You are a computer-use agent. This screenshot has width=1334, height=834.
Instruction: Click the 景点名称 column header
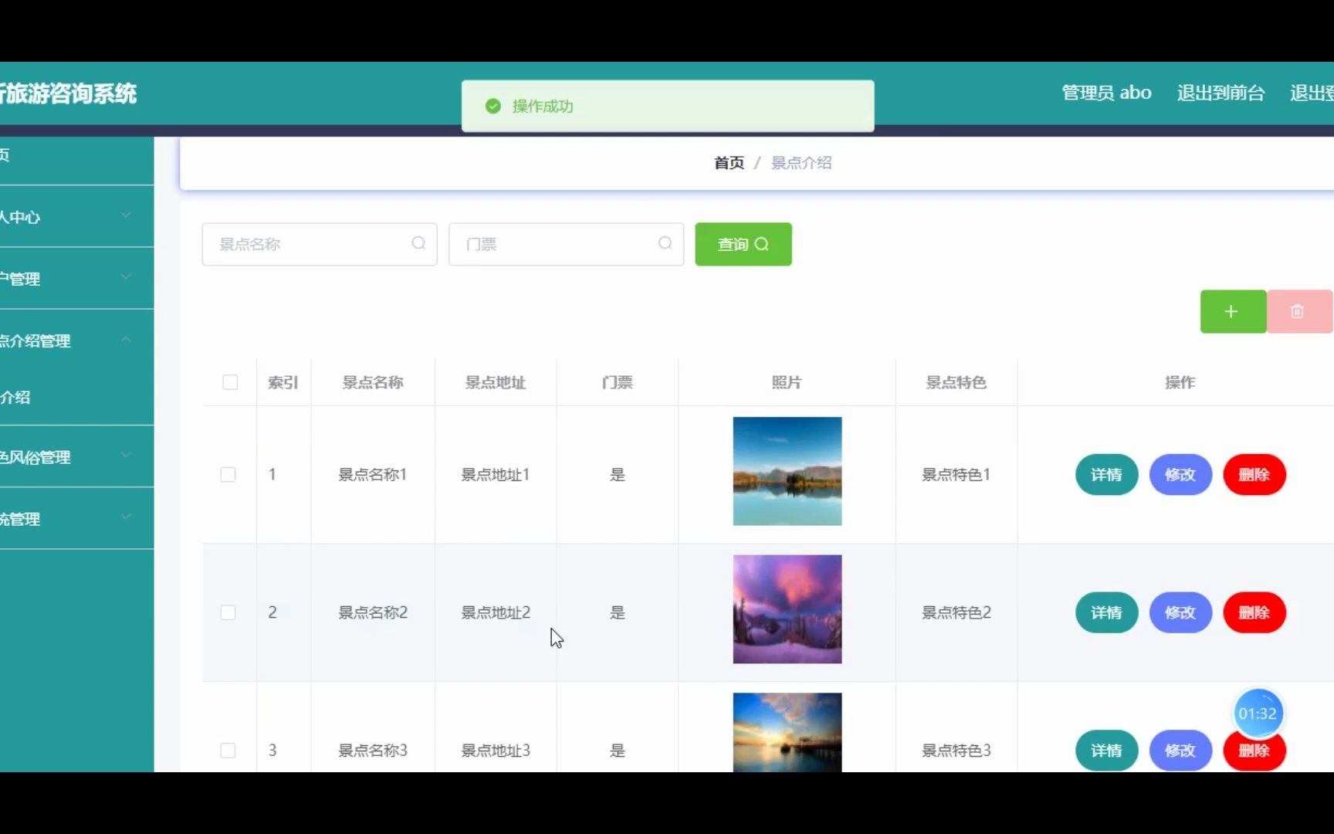click(373, 382)
